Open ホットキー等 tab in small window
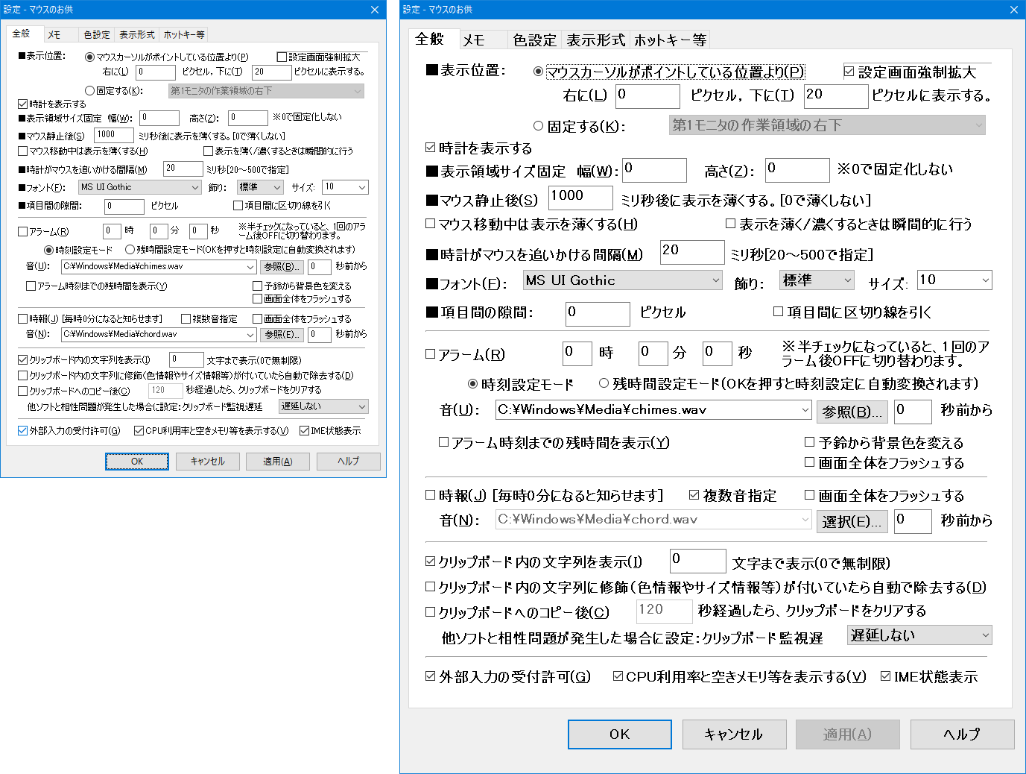The width and height of the screenshot is (1026, 774). 184,35
